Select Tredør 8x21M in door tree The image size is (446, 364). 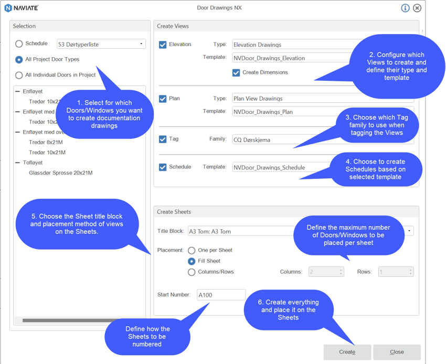(x=46, y=142)
